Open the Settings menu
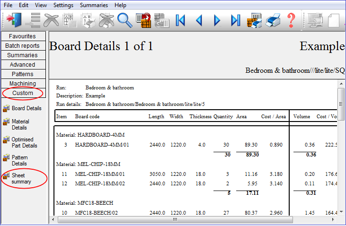The width and height of the screenshot is (346, 226). click(63, 5)
